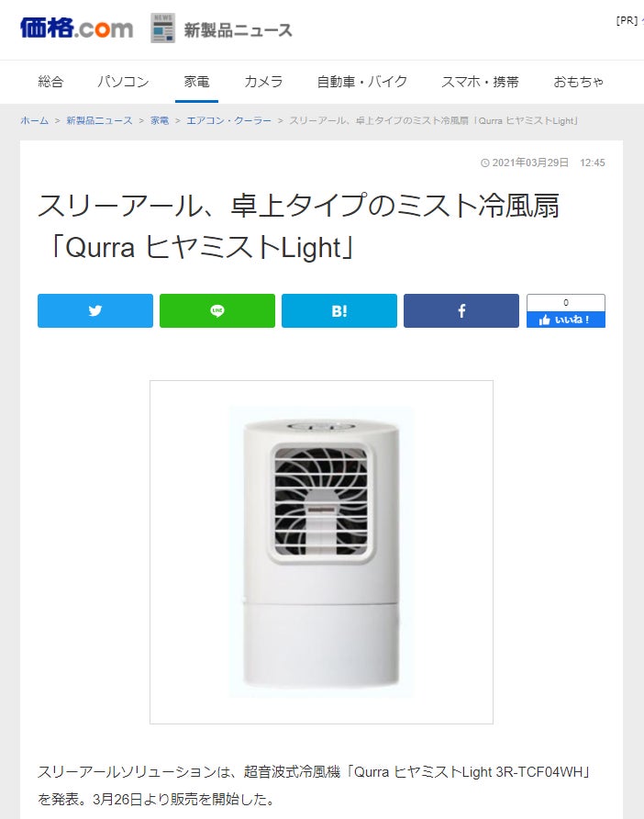
Task: Switch to the スマホ・携帯 tab
Action: tap(480, 82)
